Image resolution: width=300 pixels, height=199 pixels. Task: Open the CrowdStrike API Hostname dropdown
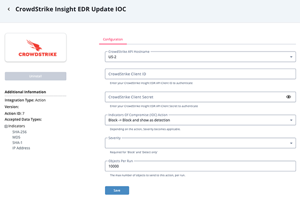200,57
